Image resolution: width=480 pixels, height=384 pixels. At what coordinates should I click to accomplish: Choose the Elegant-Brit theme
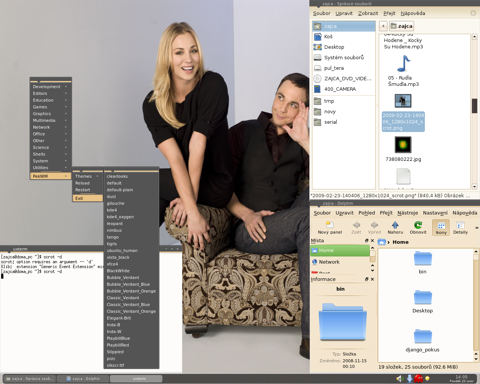click(131, 318)
